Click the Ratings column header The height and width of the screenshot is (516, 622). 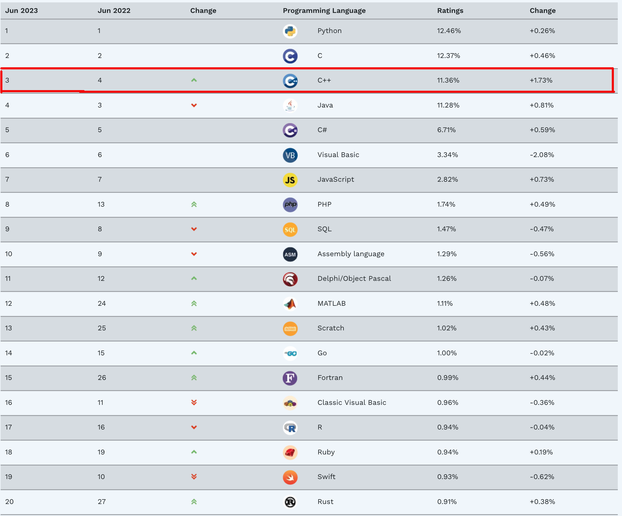click(450, 11)
